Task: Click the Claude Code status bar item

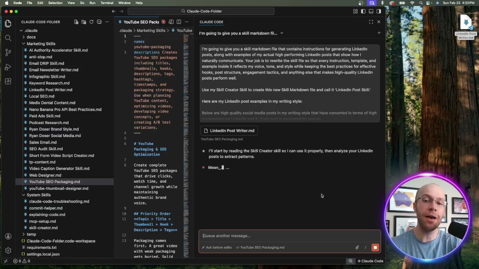Action: coord(370,261)
